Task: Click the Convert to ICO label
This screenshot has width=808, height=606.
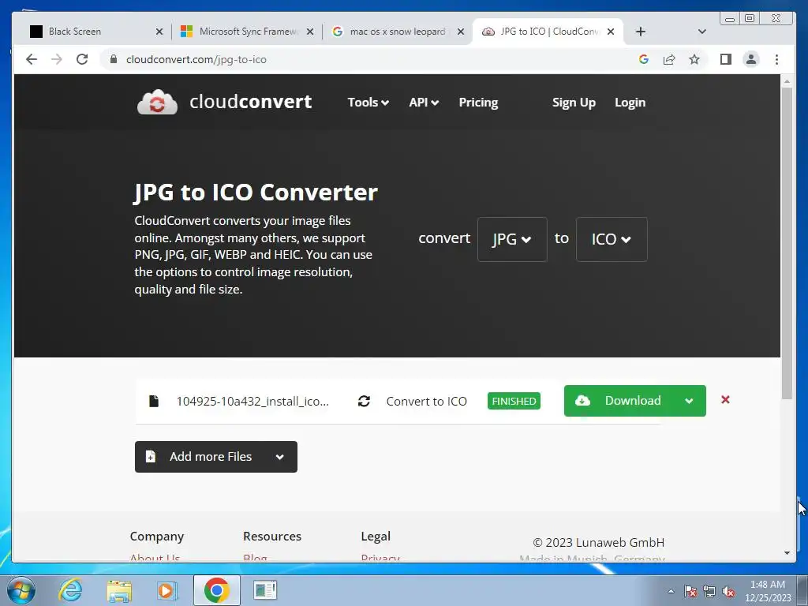Action: (427, 401)
